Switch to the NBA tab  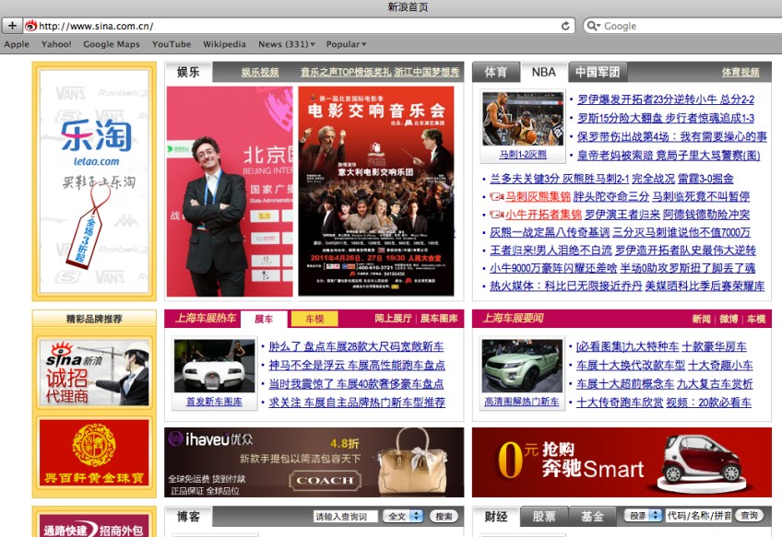click(x=543, y=72)
